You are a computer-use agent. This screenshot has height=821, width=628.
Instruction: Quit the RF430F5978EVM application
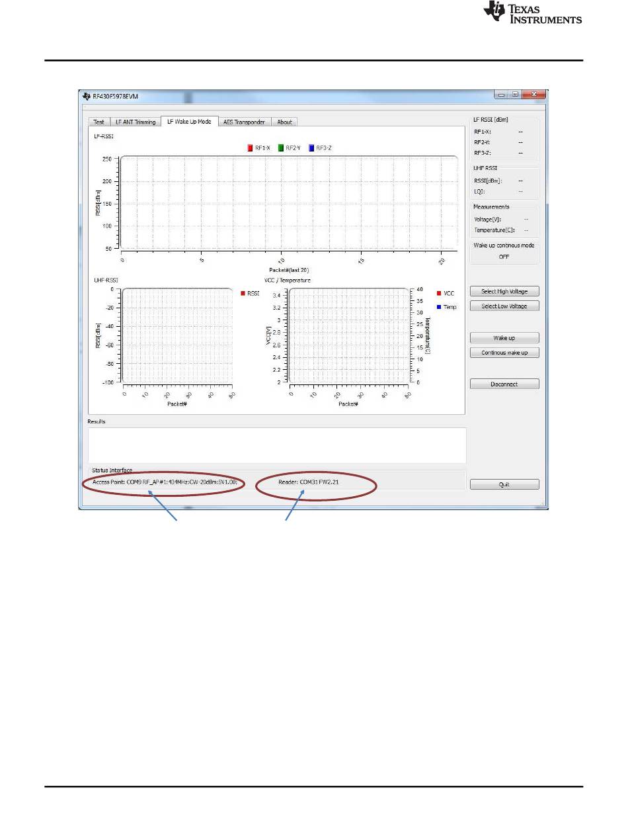[504, 484]
